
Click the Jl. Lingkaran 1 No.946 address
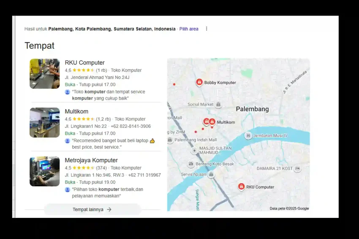click(94, 175)
